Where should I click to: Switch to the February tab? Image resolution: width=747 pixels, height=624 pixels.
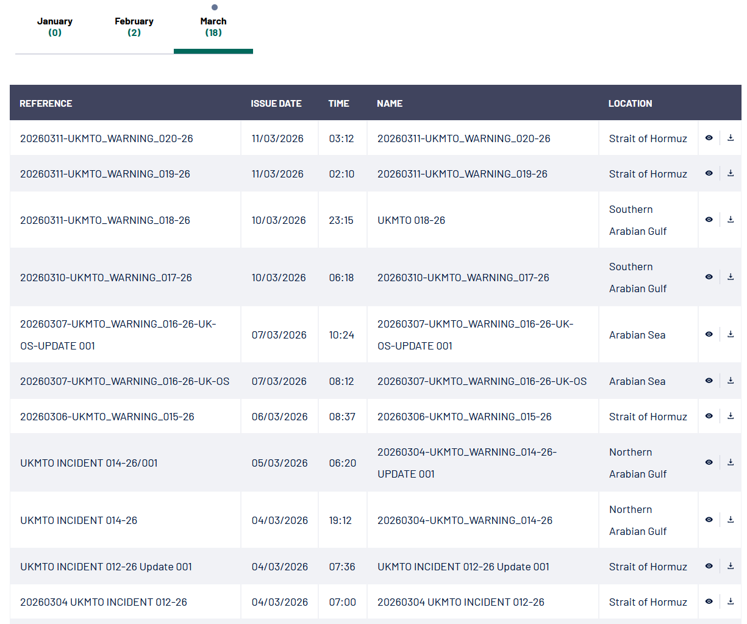point(134,27)
